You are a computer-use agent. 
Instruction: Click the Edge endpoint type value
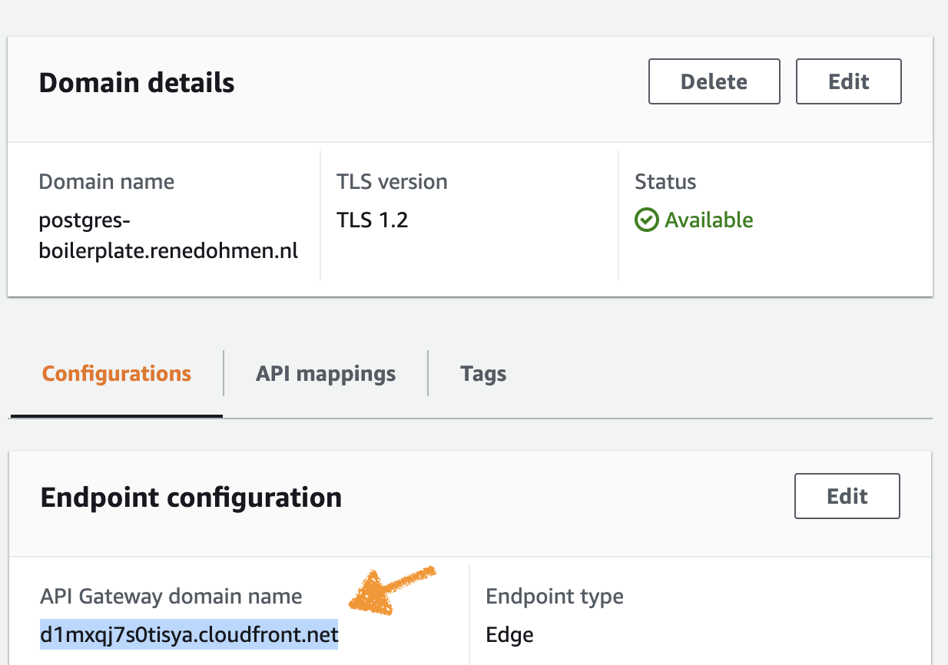[x=509, y=635]
